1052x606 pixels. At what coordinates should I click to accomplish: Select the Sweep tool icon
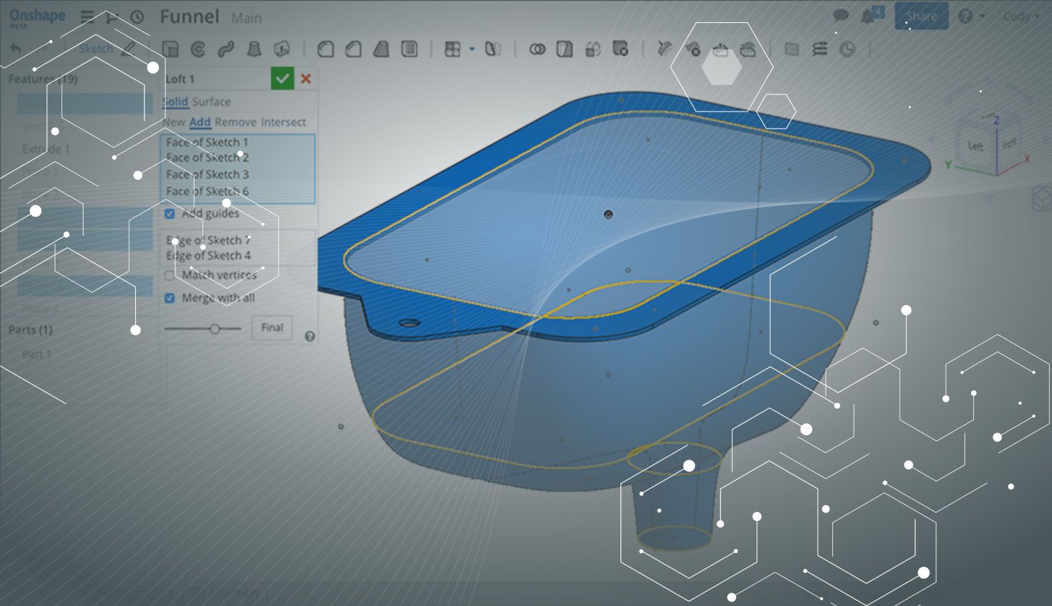[226, 49]
